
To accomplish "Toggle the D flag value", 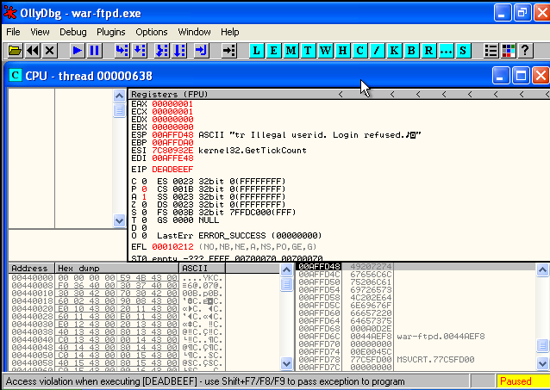I will 144,228.
